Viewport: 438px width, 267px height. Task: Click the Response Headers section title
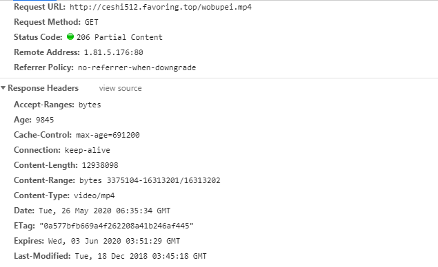(x=43, y=88)
